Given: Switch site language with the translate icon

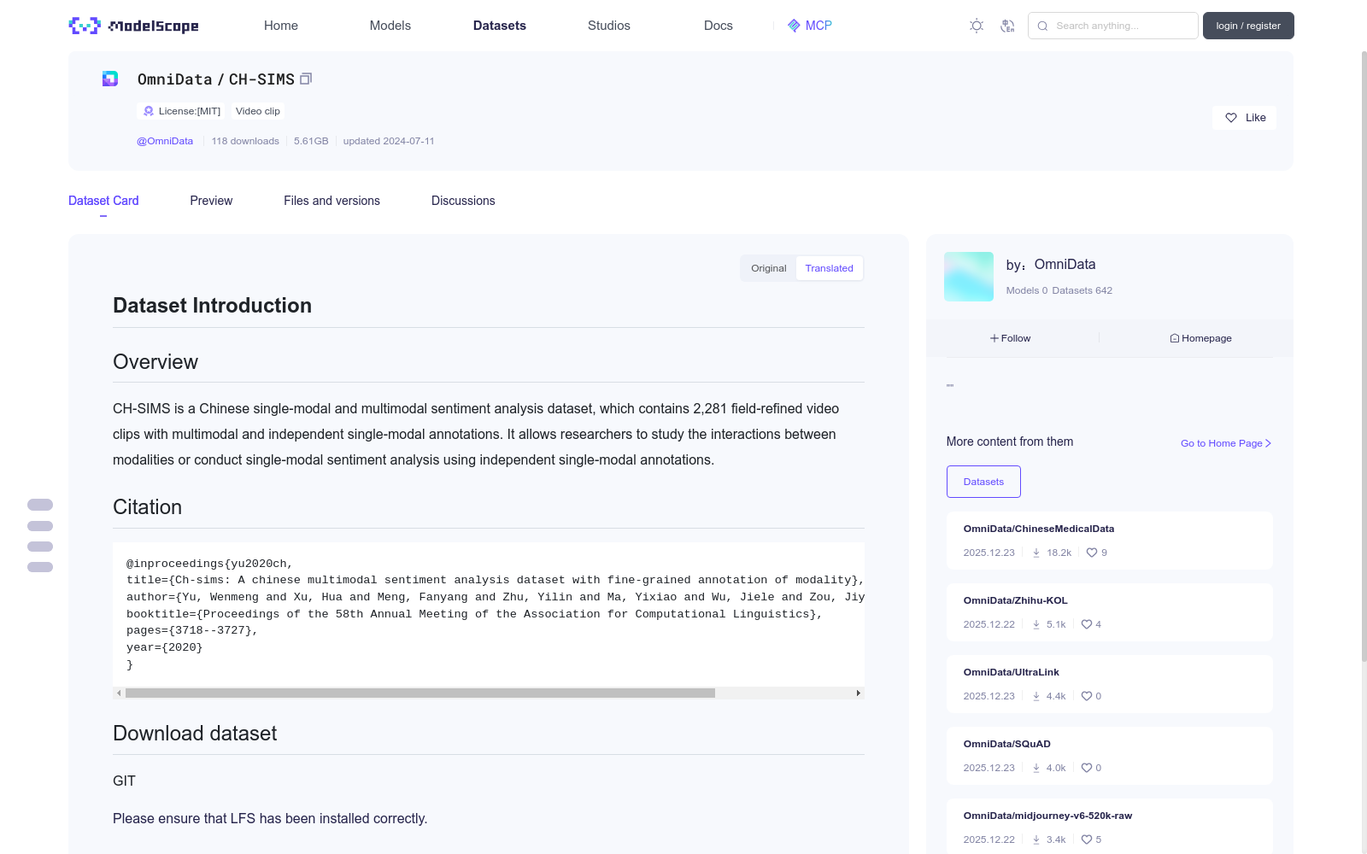Looking at the screenshot, I should point(1007,26).
